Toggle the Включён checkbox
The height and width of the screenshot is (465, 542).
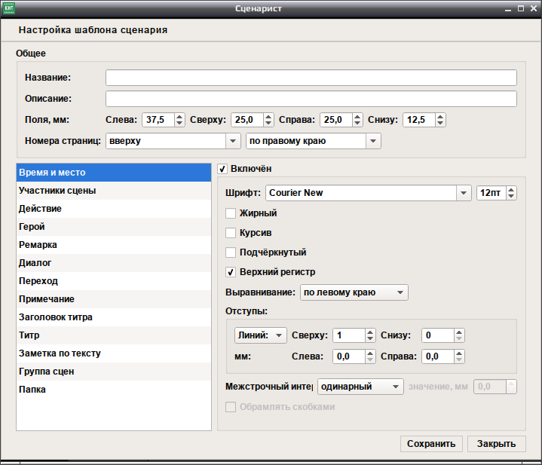[x=222, y=169]
